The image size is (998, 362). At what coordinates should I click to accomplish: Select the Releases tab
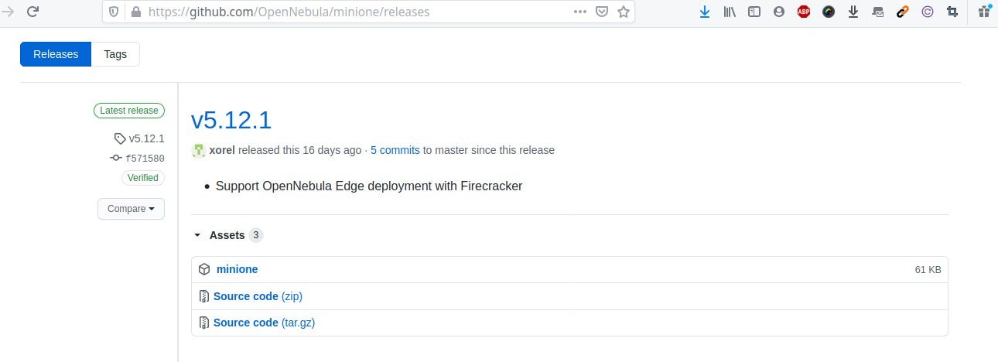(x=56, y=54)
